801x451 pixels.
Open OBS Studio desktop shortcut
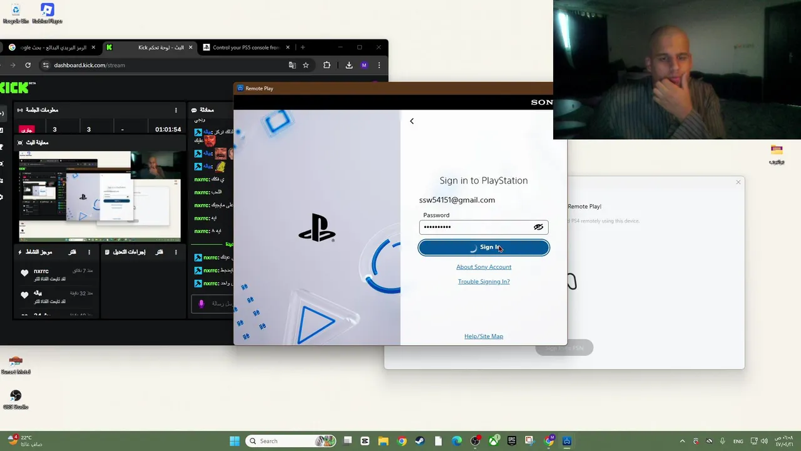click(16, 400)
